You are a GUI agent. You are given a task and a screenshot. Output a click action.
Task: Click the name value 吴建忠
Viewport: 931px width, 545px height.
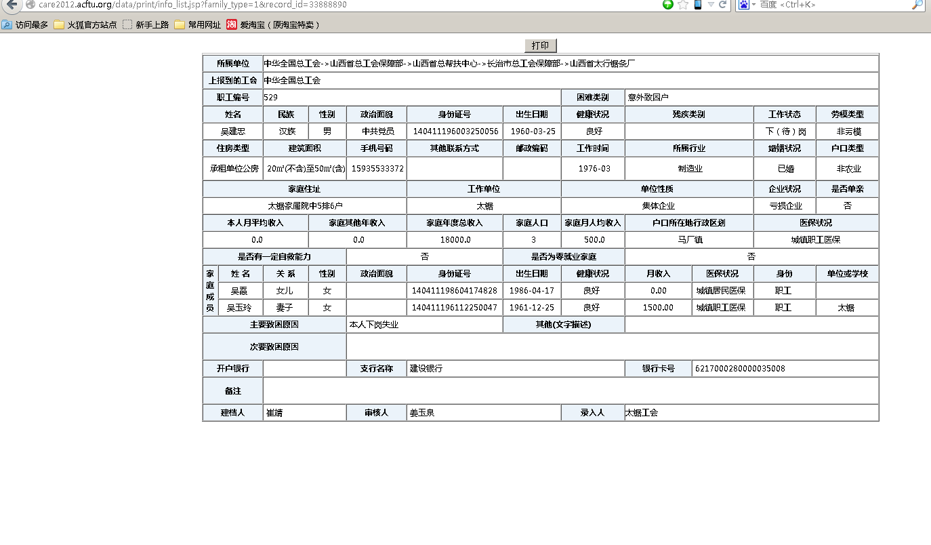pos(233,132)
